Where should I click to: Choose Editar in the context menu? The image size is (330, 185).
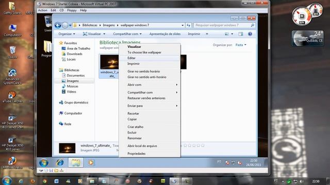tap(150, 58)
